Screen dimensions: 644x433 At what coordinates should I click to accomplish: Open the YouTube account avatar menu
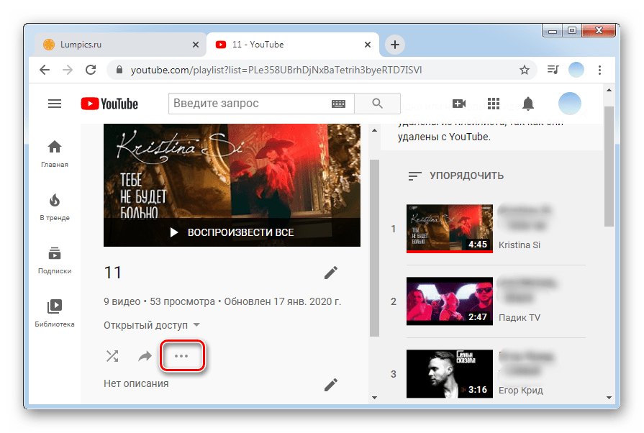click(569, 104)
